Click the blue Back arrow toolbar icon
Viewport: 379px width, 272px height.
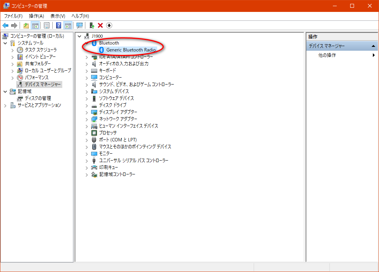tap(5, 25)
